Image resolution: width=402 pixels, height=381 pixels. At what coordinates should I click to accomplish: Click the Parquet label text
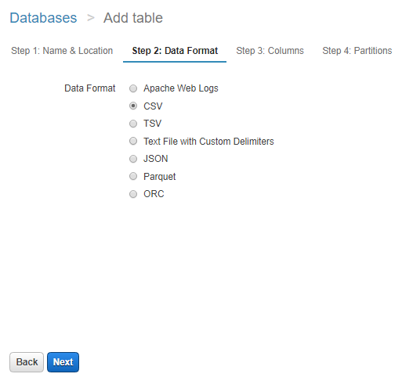(160, 177)
